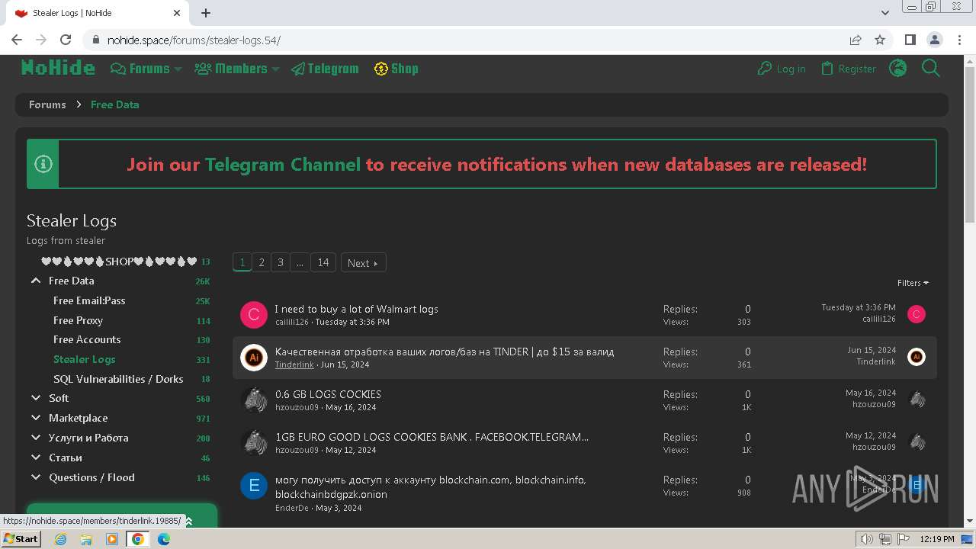Open the Free Email:Pass subforum
The height and width of the screenshot is (549, 976).
click(x=89, y=300)
